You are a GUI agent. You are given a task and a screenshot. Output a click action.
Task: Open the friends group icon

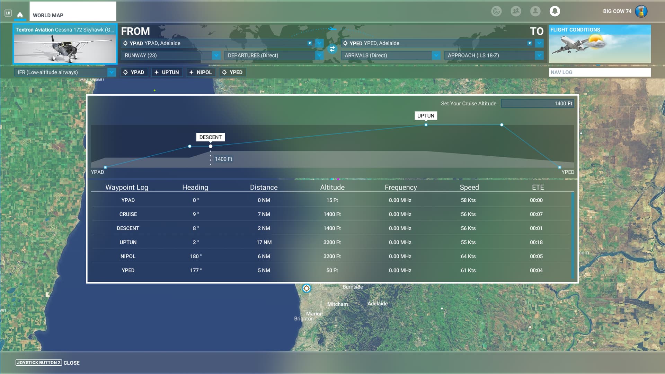coord(516,11)
